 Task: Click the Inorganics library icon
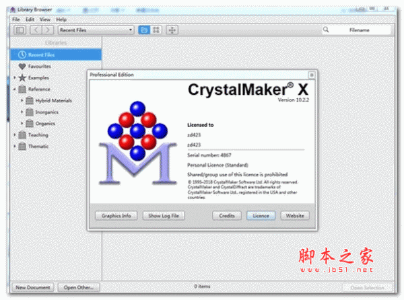[x=30, y=112]
